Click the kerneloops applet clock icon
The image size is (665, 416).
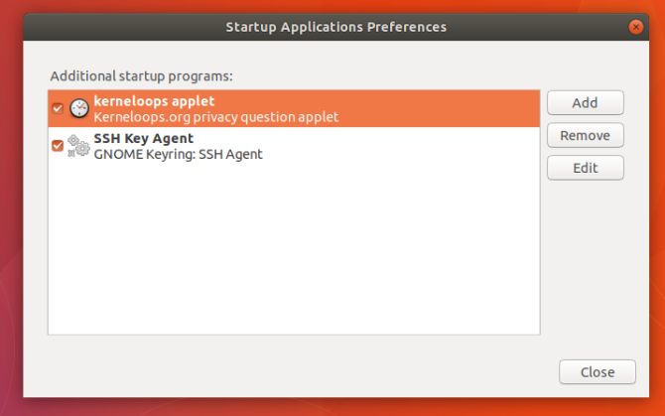pos(78,108)
